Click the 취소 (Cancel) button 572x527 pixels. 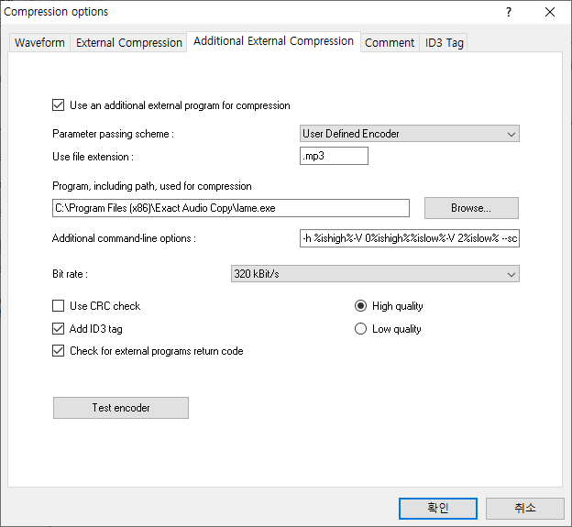pos(524,508)
